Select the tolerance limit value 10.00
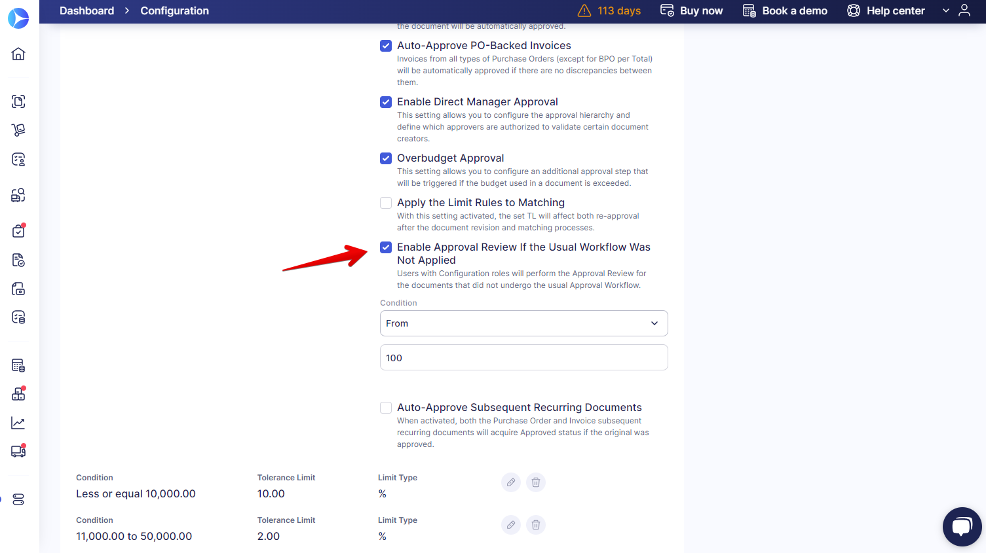 pos(271,493)
